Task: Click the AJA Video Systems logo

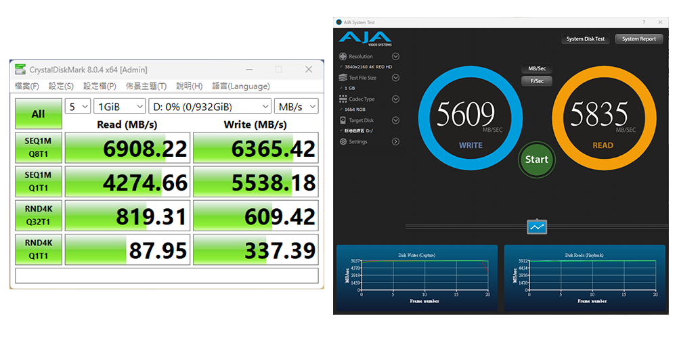Action: coord(366,39)
